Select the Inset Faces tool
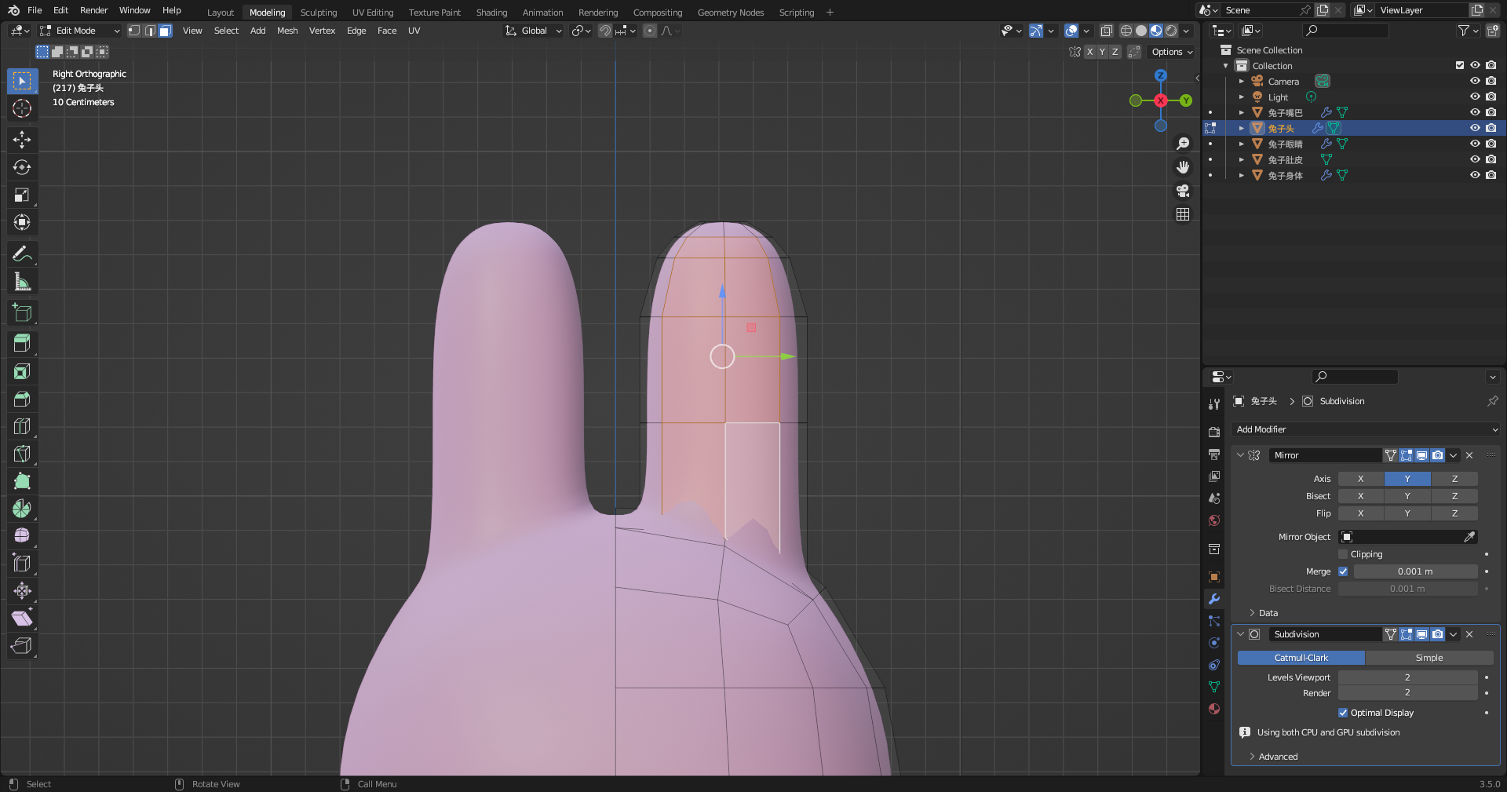The width and height of the screenshot is (1507, 792). 22,371
